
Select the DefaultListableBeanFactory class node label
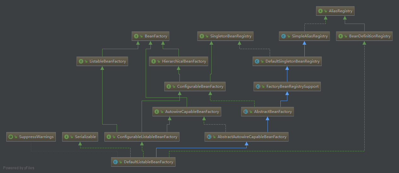click(x=149, y=162)
